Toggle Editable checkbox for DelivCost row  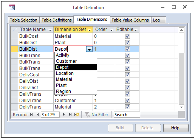tap(127, 75)
